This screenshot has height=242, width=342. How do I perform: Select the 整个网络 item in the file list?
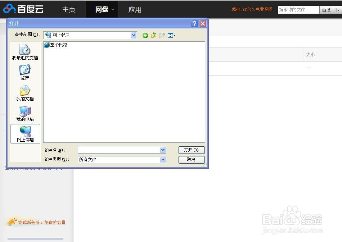(57, 45)
